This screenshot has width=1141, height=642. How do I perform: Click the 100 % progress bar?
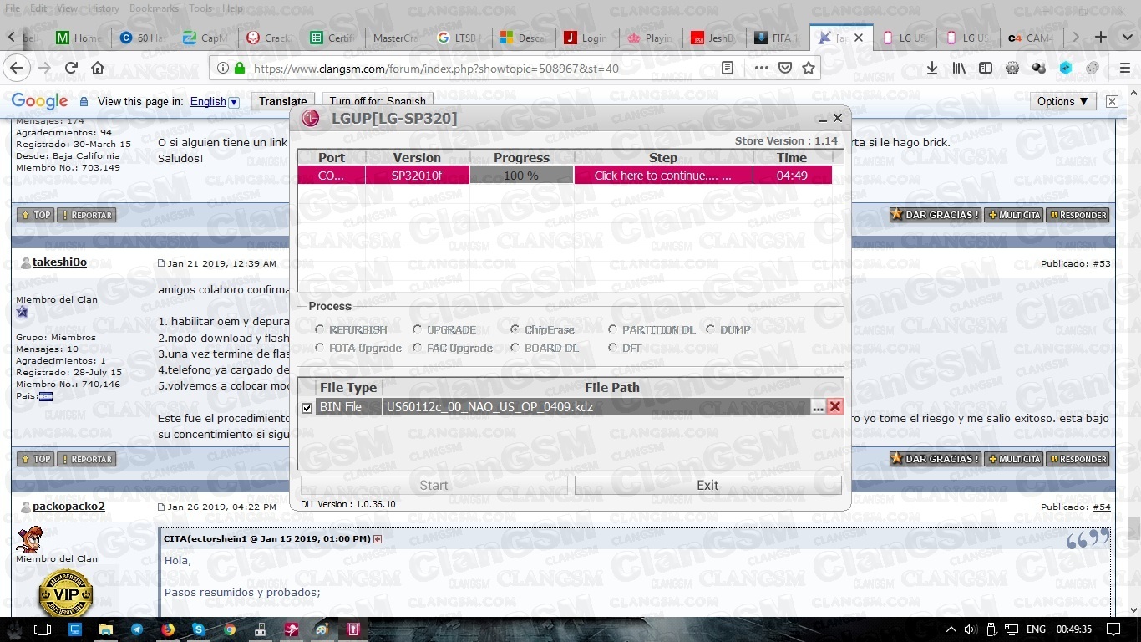point(521,176)
